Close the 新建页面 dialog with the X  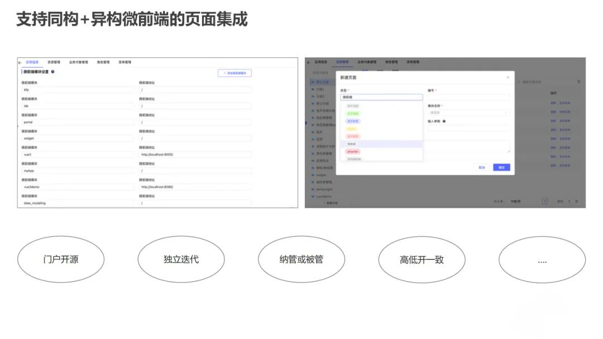point(508,77)
